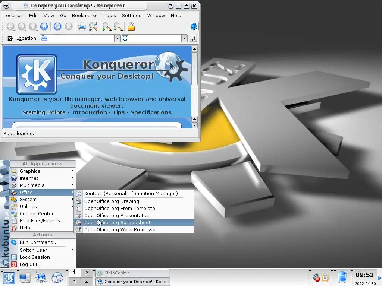This screenshot has height=286, width=382.
Task: Click the 09:52 clock in the panel
Action: click(364, 275)
